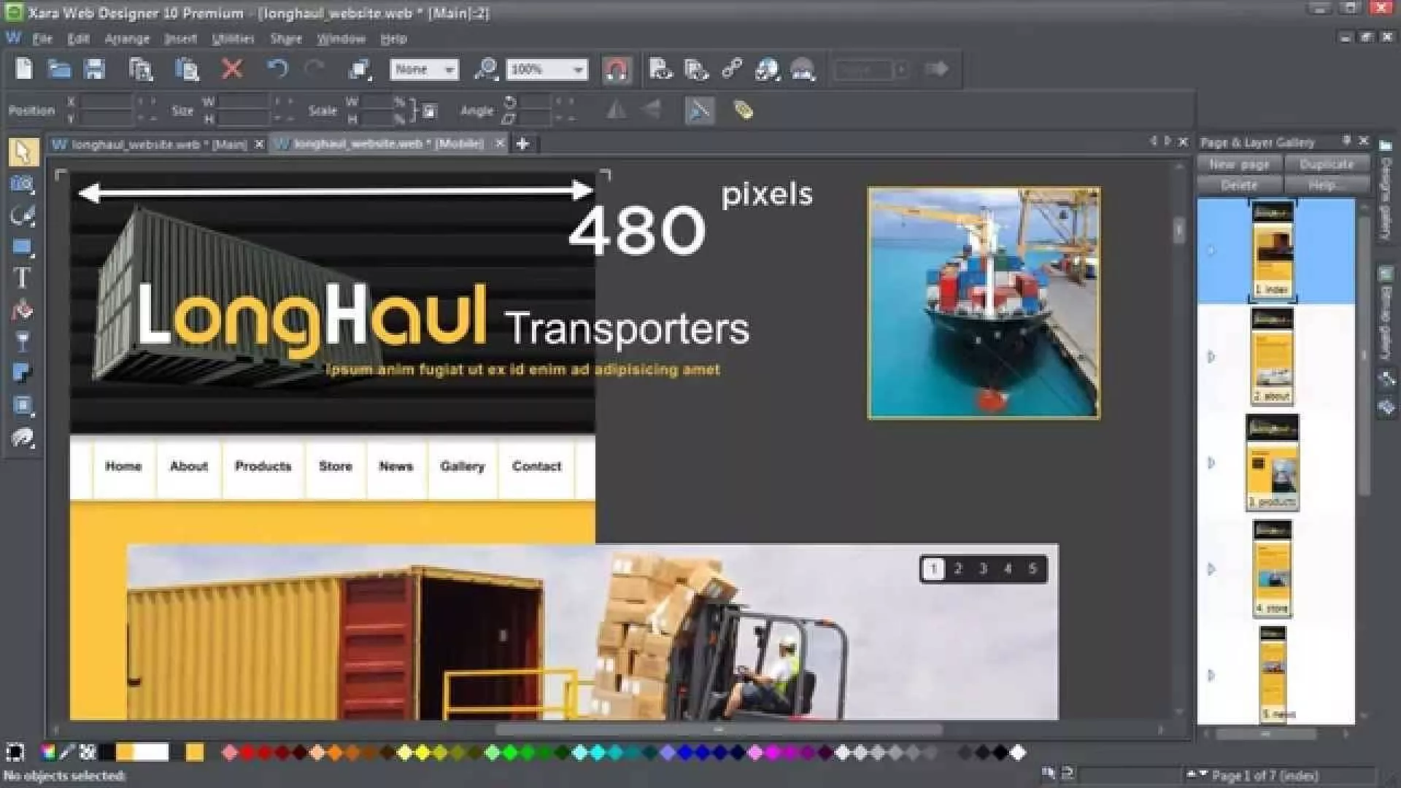
Task: Click the Link chain icon
Action: coord(732,69)
